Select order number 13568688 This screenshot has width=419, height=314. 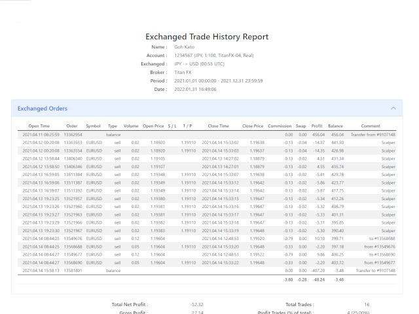coord(73,247)
